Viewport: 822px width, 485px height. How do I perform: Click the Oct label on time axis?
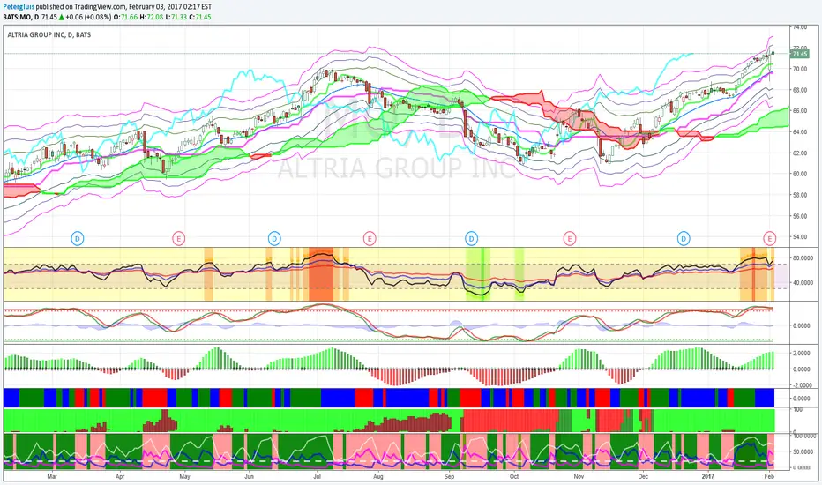513,476
